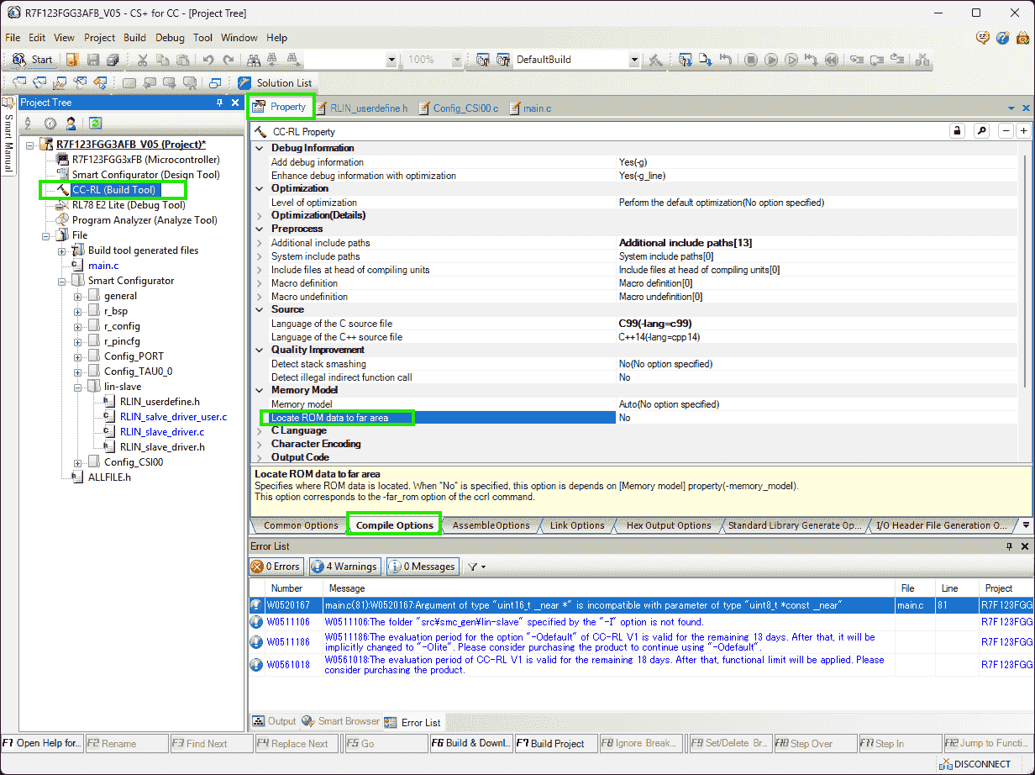1035x775 pixels.
Task: Click the Cut scissors icon
Action: (x=143, y=60)
